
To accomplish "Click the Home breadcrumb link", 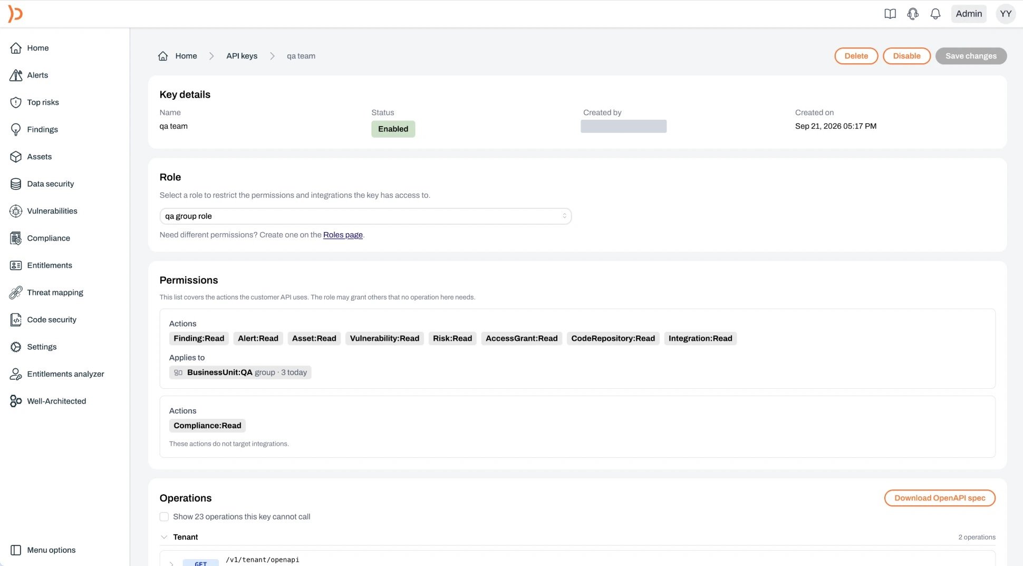I will 186,56.
